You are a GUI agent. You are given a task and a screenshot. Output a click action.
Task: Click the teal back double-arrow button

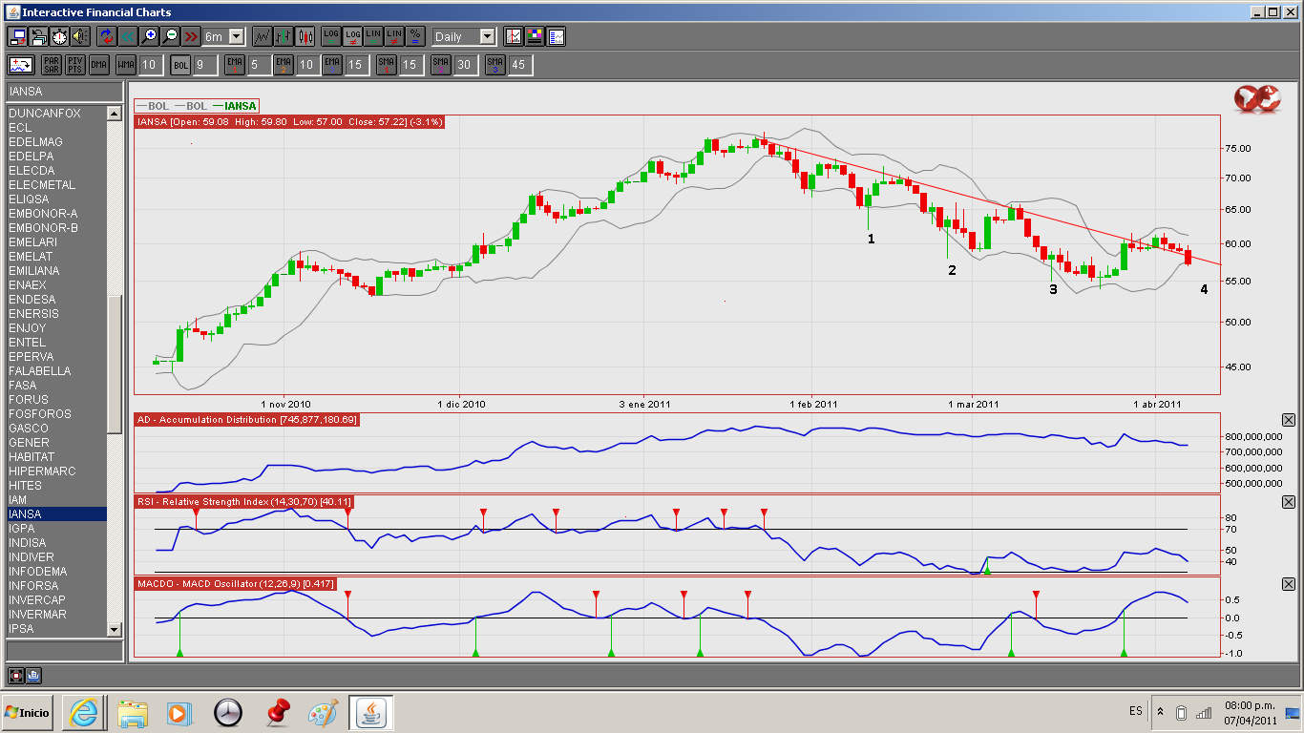pyautogui.click(x=128, y=36)
